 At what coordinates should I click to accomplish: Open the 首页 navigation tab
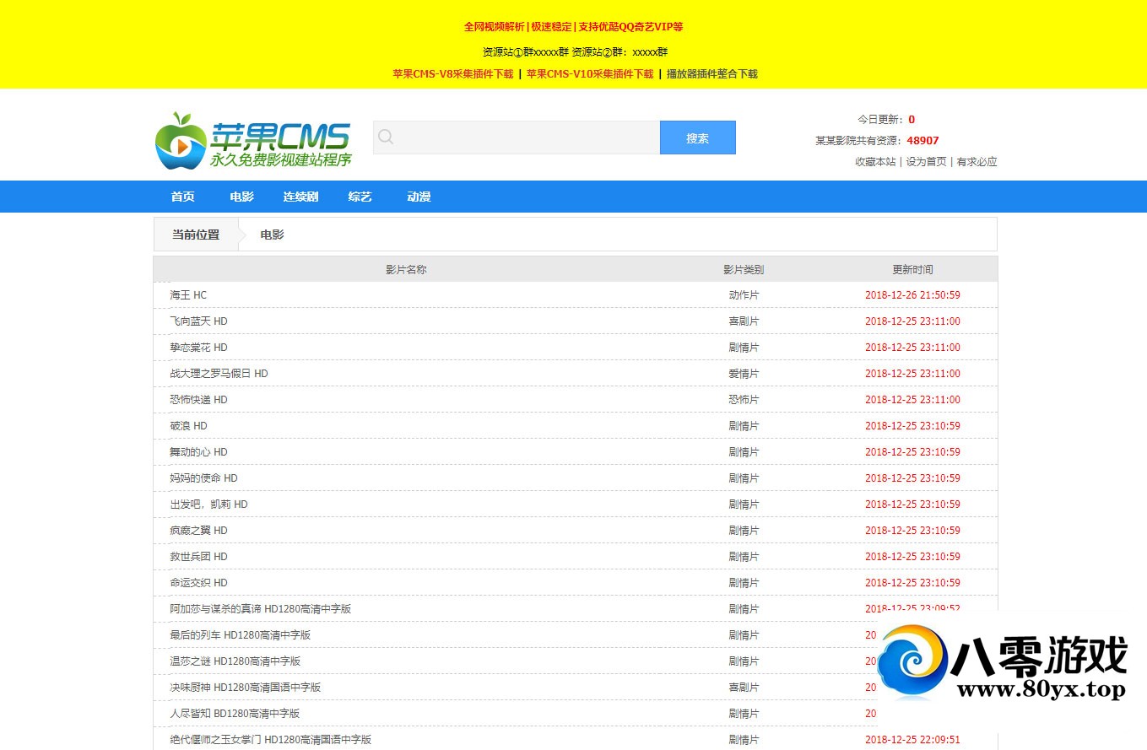point(182,197)
